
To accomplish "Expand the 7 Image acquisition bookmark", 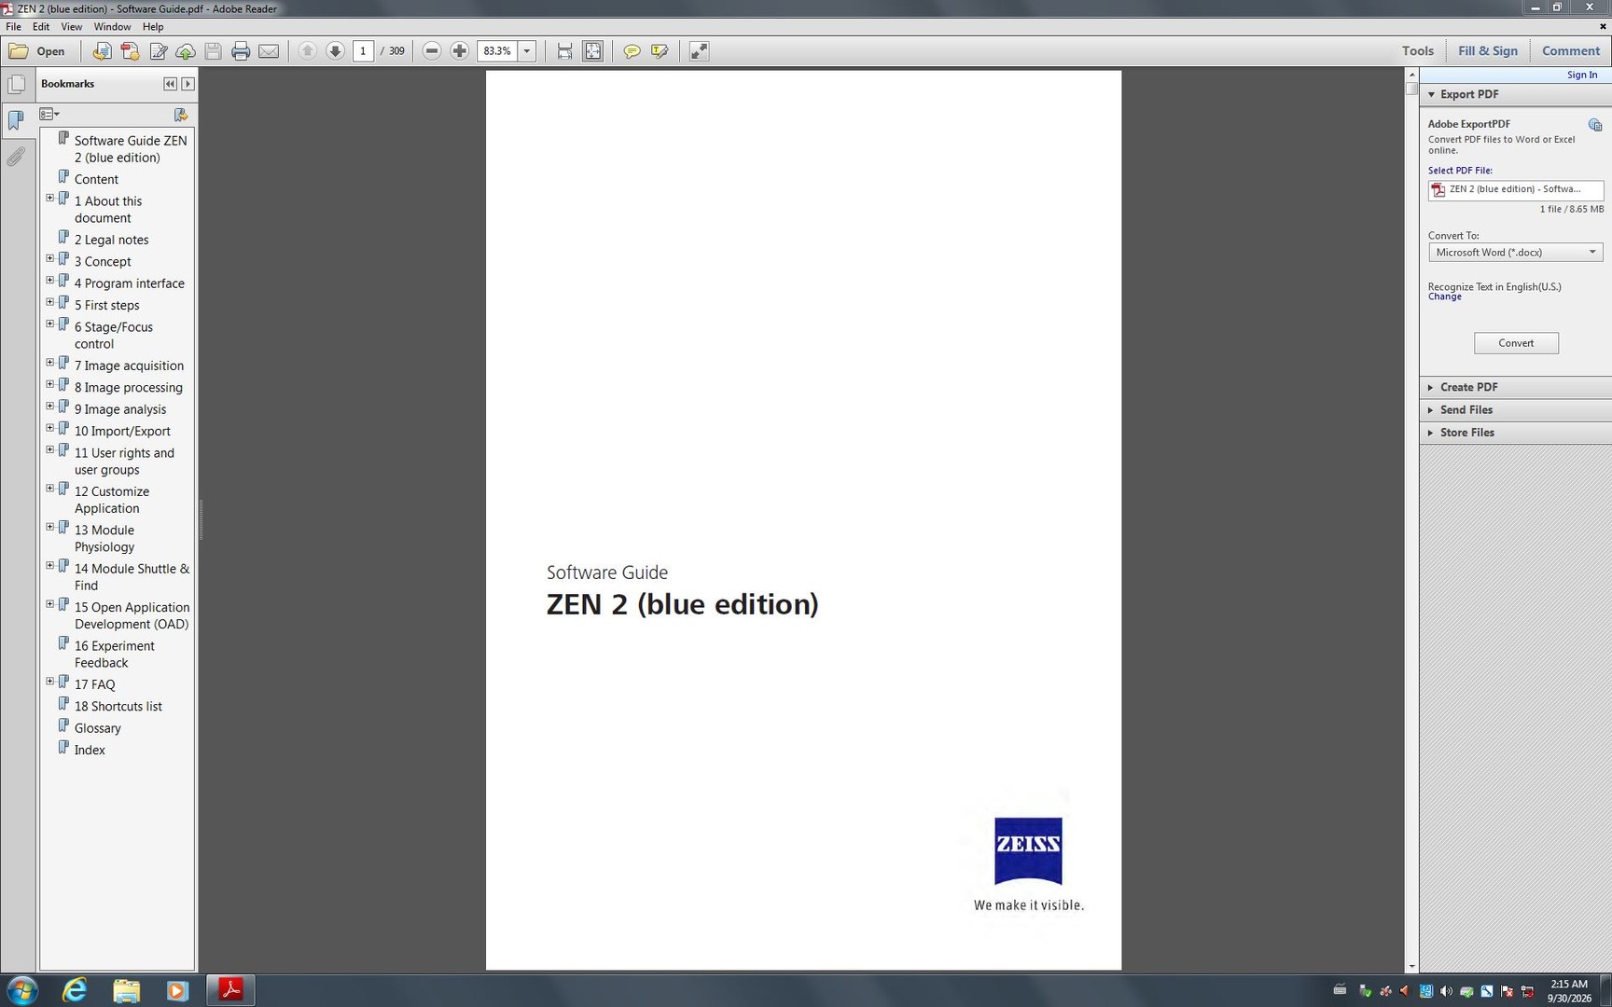I will click(x=50, y=363).
